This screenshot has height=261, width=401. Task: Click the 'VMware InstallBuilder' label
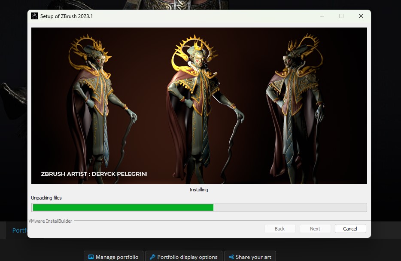pyautogui.click(x=50, y=221)
